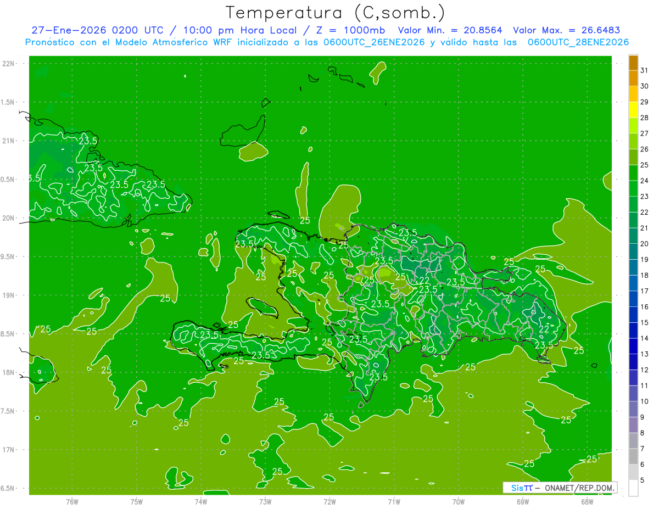Click the '69W' longitude axis label
The width and height of the screenshot is (659, 509).
click(x=523, y=502)
